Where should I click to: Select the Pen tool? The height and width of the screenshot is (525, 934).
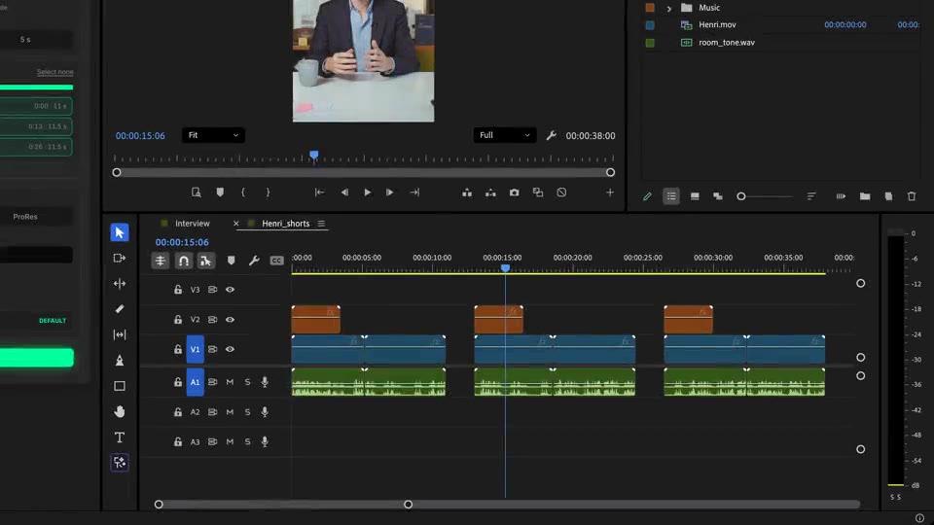119,360
